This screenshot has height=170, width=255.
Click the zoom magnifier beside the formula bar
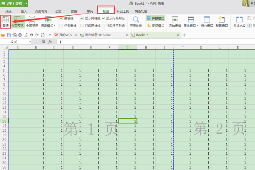click(x=43, y=42)
